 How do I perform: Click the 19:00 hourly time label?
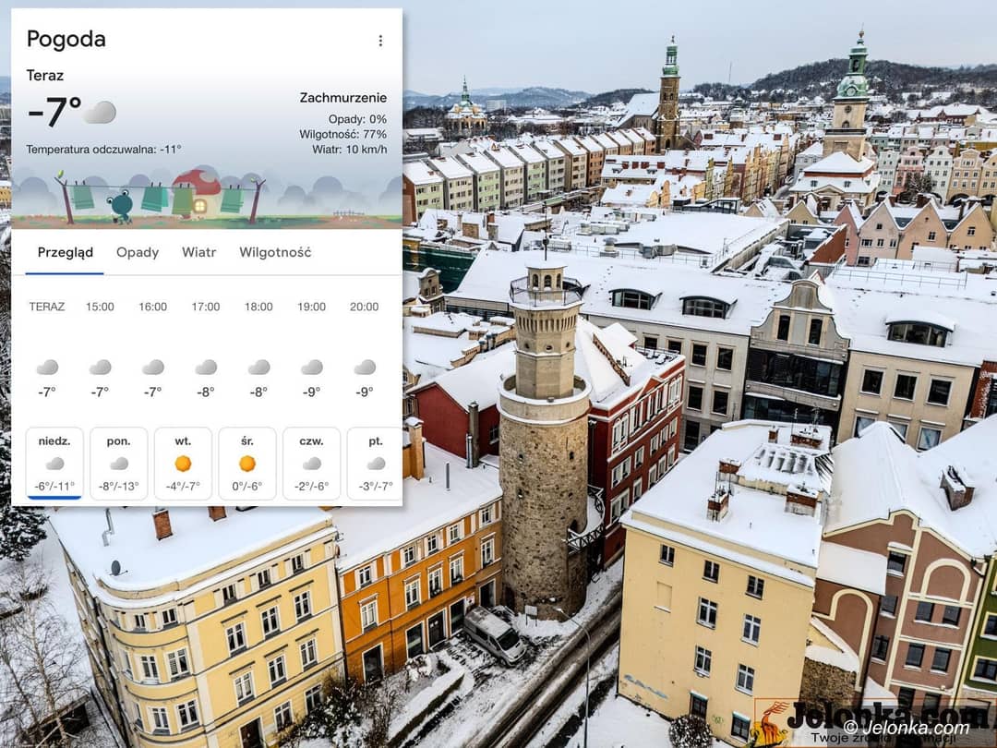coord(311,307)
